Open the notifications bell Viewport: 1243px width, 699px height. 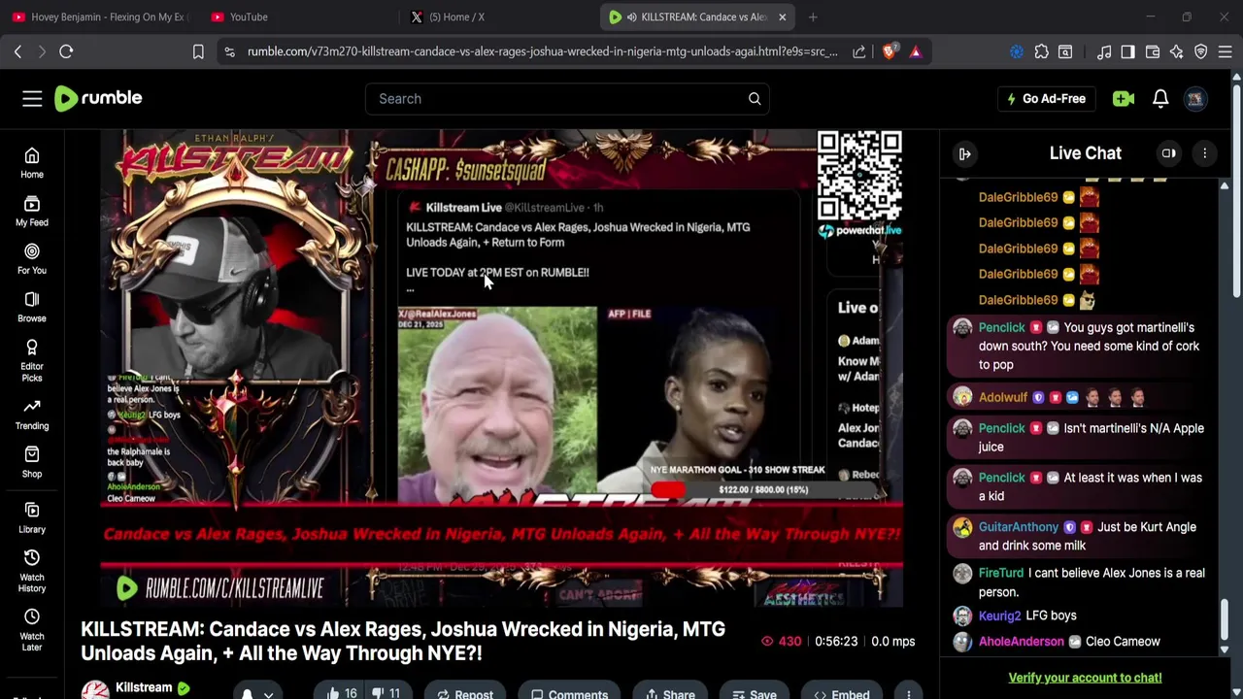pyautogui.click(x=1160, y=98)
